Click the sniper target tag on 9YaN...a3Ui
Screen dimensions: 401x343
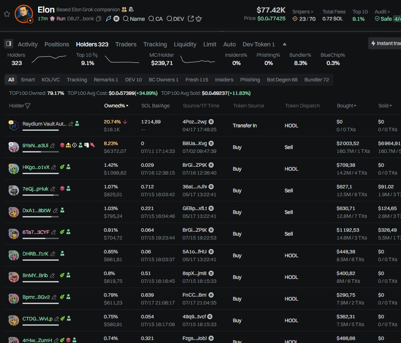click(74, 145)
